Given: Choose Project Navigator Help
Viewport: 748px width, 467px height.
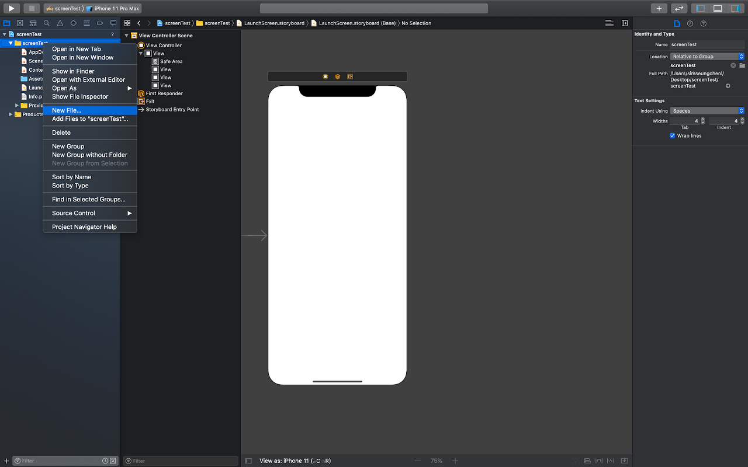Looking at the screenshot, I should (90, 227).
